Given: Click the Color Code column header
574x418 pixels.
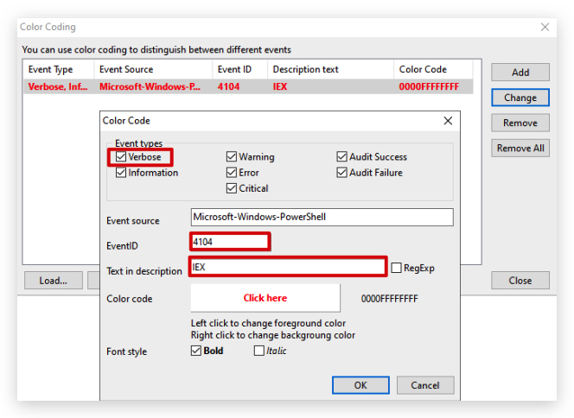Looking at the screenshot, I should 433,69.
